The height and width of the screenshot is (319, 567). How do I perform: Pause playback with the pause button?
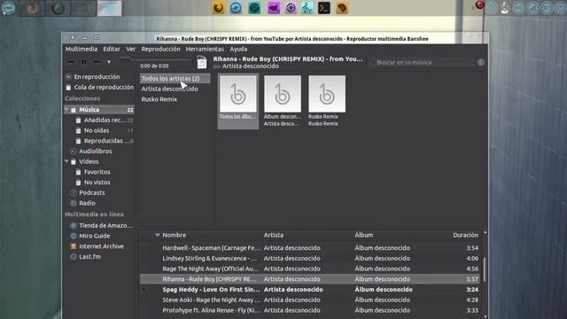pos(84,62)
